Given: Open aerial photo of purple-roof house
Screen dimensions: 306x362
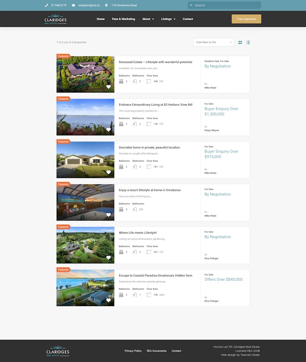Looking at the screenshot, I should coord(85,74).
